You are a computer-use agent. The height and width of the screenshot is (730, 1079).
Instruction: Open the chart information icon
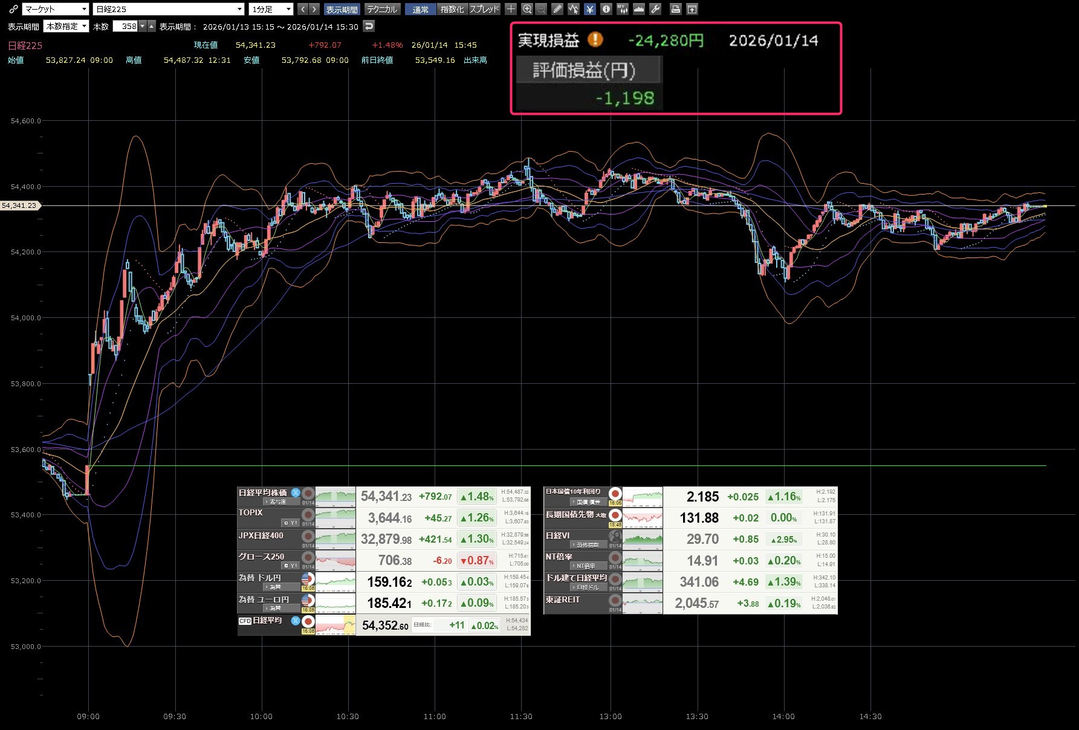tap(606, 9)
